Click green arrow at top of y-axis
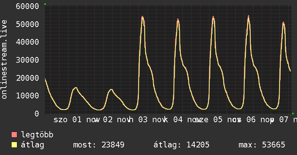Image resolution: width=297 pixels, height=155 pixels. pyautogui.click(x=45, y=4)
